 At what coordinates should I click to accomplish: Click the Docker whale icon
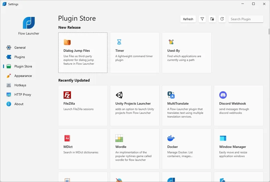point(171,138)
